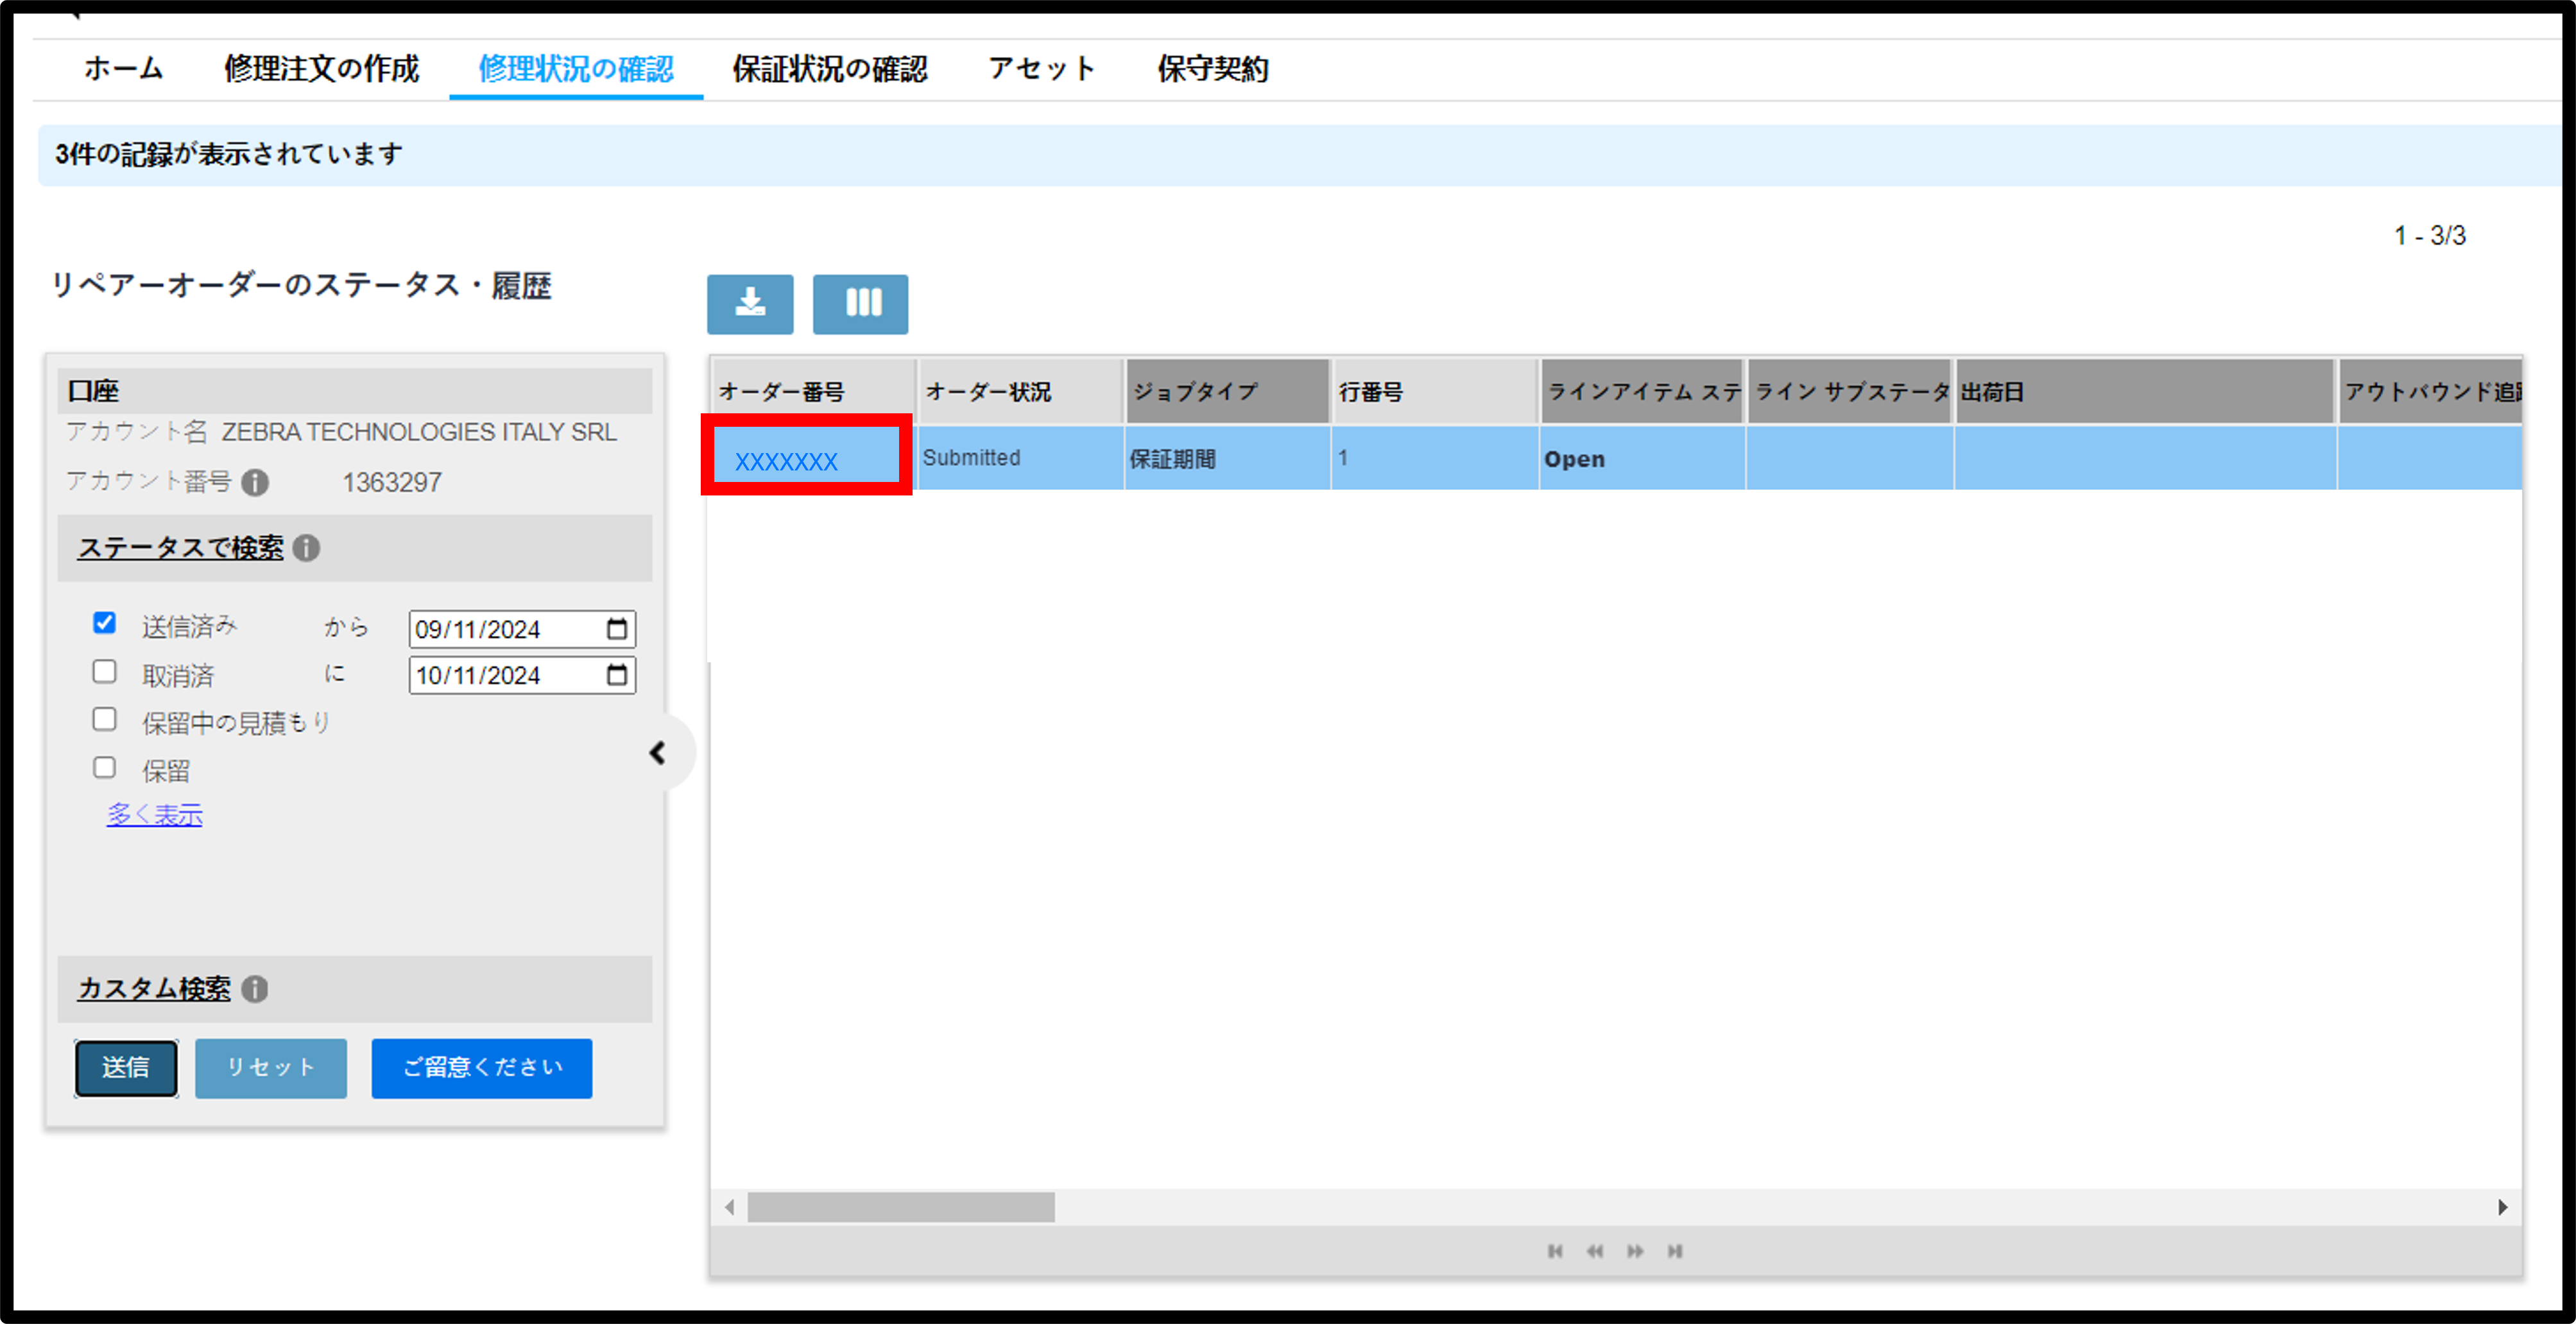Check the 保留中の見積もり checkbox

coord(104,719)
